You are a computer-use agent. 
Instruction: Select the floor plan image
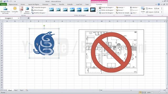click(x=111, y=52)
